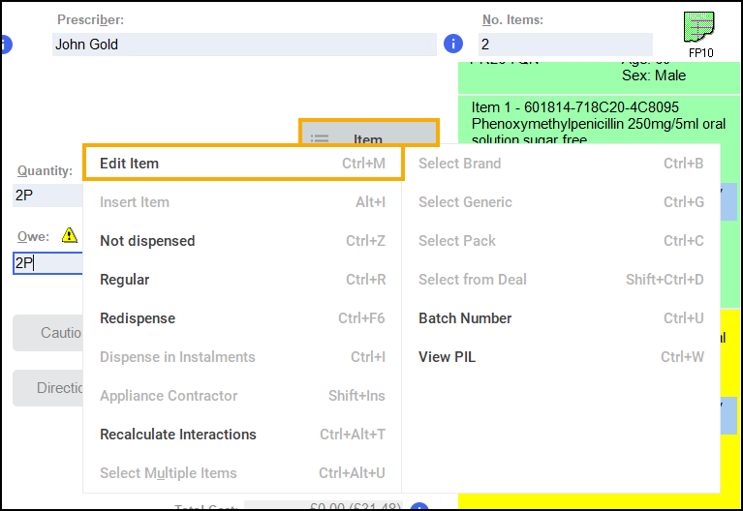Click the Owe field containing 2P

46,262
